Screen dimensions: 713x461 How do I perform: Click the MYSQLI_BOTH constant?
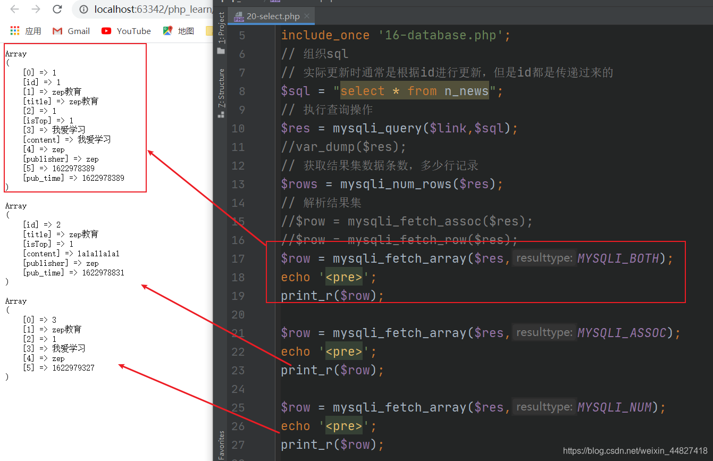click(618, 259)
